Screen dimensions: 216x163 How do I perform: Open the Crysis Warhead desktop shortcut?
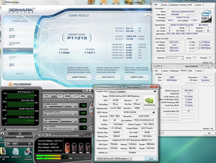tap(29, 154)
